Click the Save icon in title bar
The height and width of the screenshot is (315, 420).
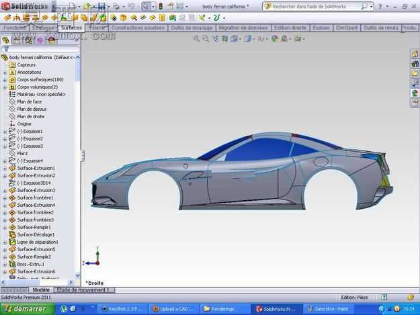click(101, 6)
